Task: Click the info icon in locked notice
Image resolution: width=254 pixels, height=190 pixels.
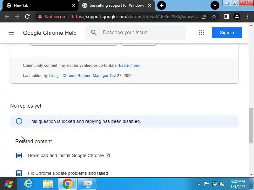Action: [19, 121]
